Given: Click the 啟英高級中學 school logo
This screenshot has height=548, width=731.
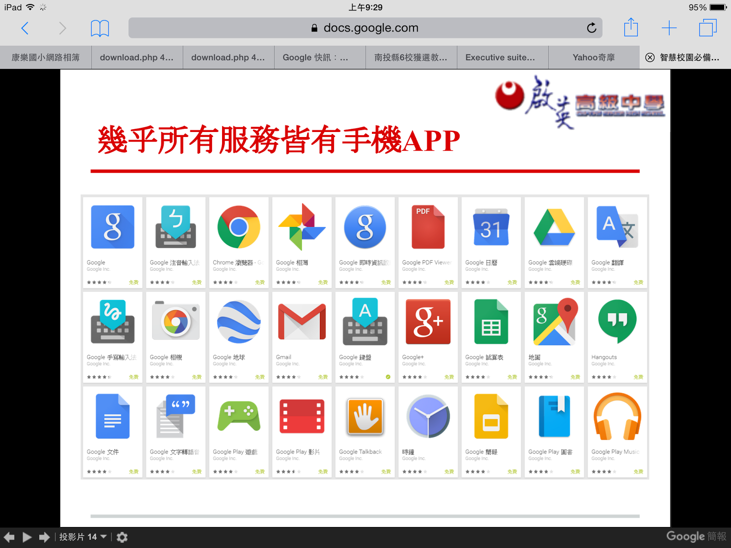Looking at the screenshot, I should pos(579,102).
